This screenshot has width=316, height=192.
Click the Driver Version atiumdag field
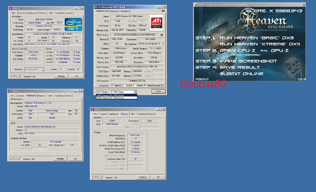(137, 67)
